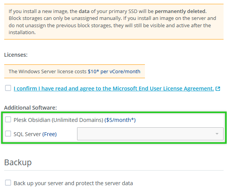Toggle the back up your server checkbox
227x189 pixels.
[x=8, y=182]
